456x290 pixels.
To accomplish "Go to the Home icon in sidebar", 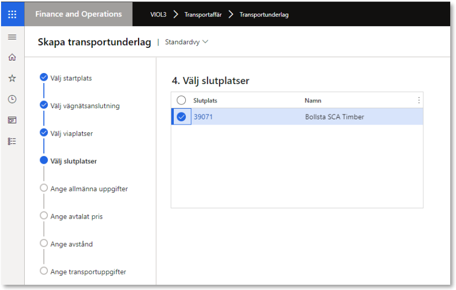I will [x=12, y=57].
